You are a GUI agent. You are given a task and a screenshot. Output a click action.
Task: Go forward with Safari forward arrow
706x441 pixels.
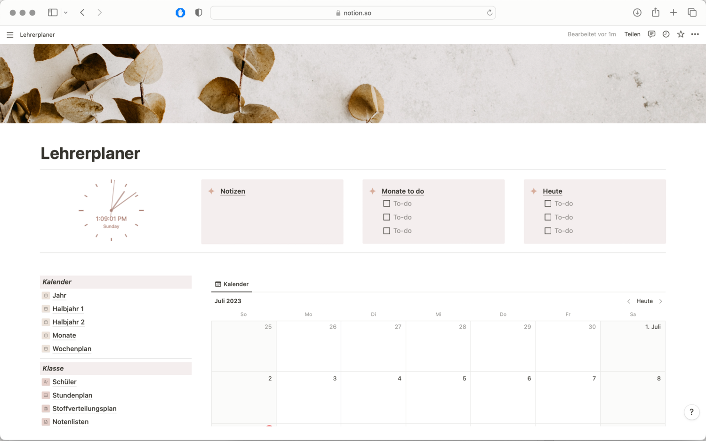[x=99, y=13]
